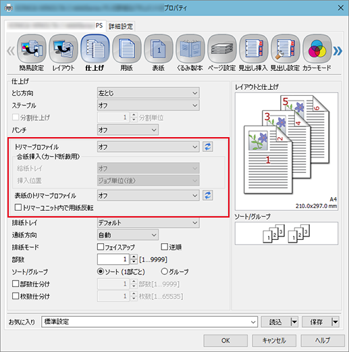Click the ソート/グループ preview image

coord(286,233)
